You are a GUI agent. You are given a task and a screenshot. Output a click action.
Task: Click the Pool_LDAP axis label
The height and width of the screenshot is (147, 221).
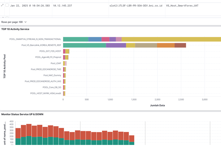click(x=56, y=63)
